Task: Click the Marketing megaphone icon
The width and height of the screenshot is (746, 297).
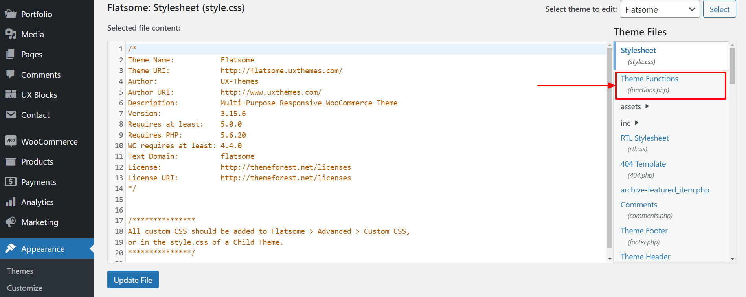Action: click(11, 222)
